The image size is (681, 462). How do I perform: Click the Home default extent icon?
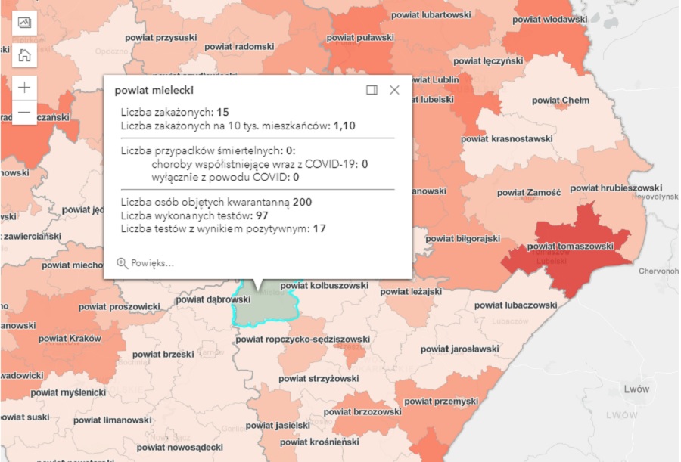pos(24,54)
